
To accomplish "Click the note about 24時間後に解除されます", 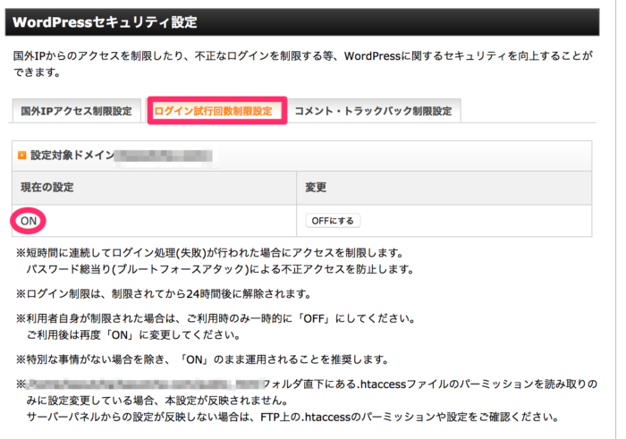I will click(164, 294).
